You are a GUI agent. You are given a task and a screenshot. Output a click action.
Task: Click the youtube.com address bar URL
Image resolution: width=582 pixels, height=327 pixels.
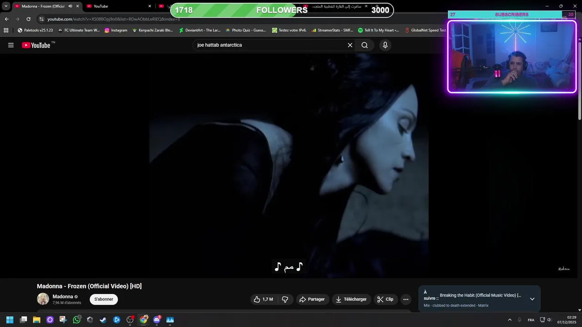[114, 19]
